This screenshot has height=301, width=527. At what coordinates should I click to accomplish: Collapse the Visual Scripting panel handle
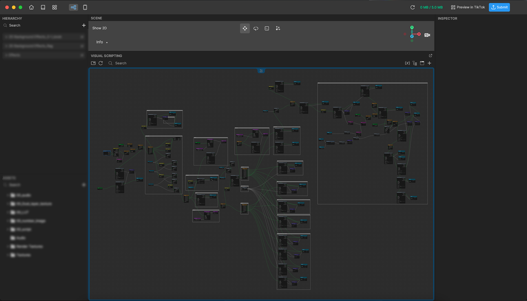[x=261, y=71]
